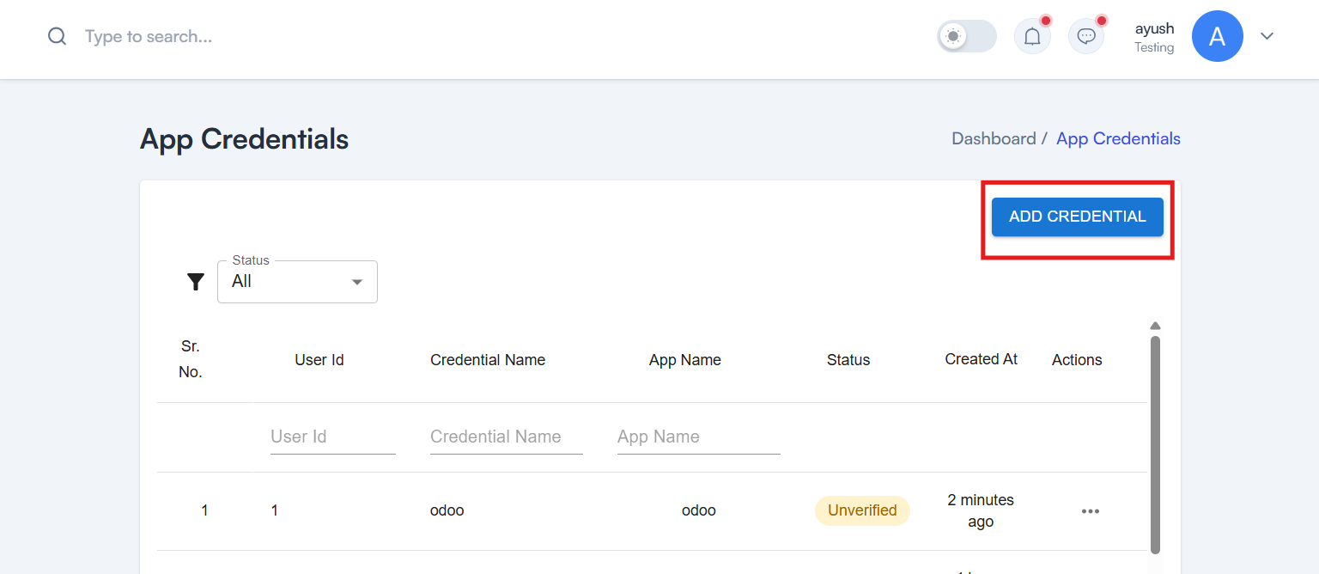Click the Unverified status badge

(862, 510)
